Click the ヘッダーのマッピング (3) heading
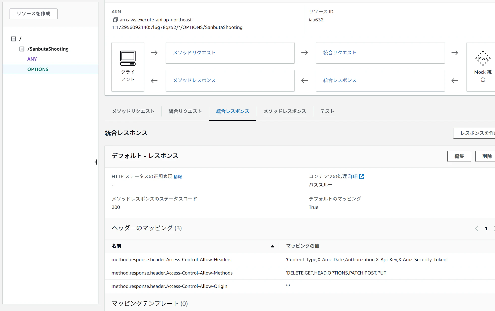 click(x=147, y=228)
